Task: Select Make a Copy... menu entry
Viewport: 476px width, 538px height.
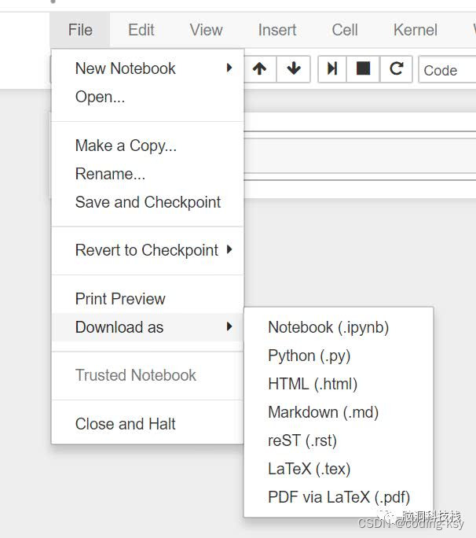Action: click(148, 146)
